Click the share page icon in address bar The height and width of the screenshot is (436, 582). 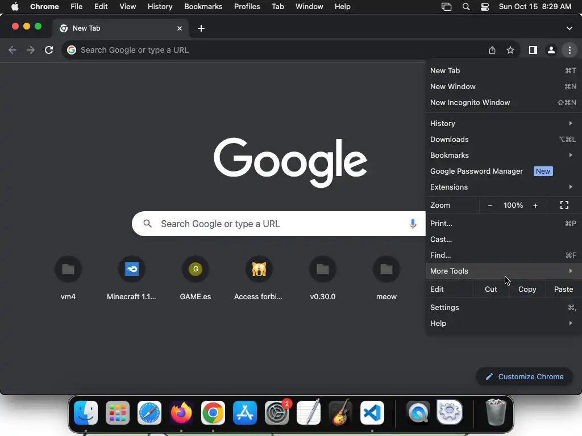pyautogui.click(x=492, y=50)
